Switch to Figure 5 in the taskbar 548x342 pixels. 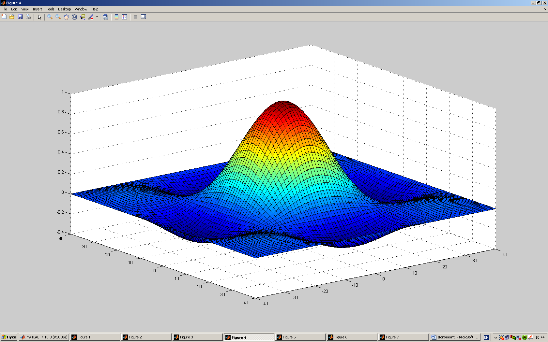(x=300, y=337)
